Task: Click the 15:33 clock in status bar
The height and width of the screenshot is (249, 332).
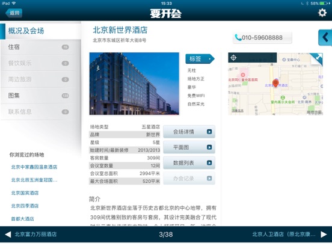Action: (166, 3)
